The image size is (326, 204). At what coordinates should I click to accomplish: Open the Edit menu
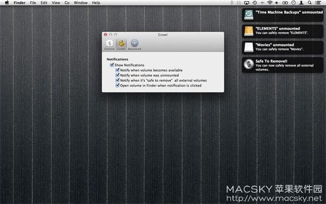44,3
